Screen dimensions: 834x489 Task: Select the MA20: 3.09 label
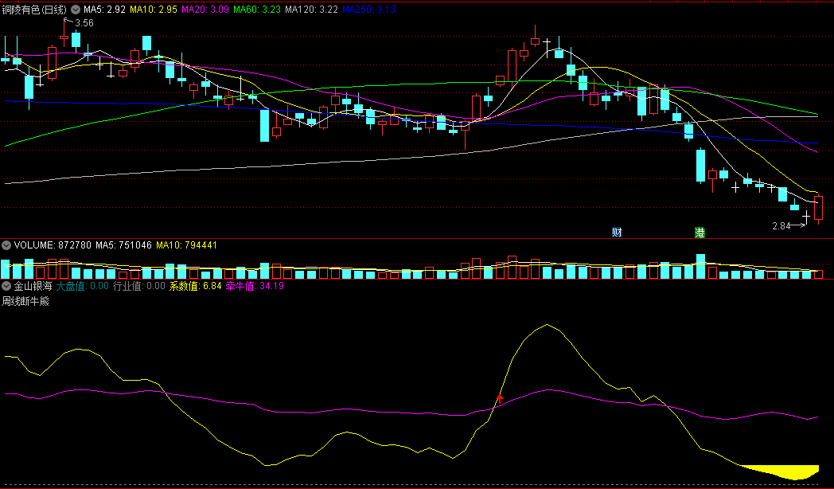coord(205,10)
